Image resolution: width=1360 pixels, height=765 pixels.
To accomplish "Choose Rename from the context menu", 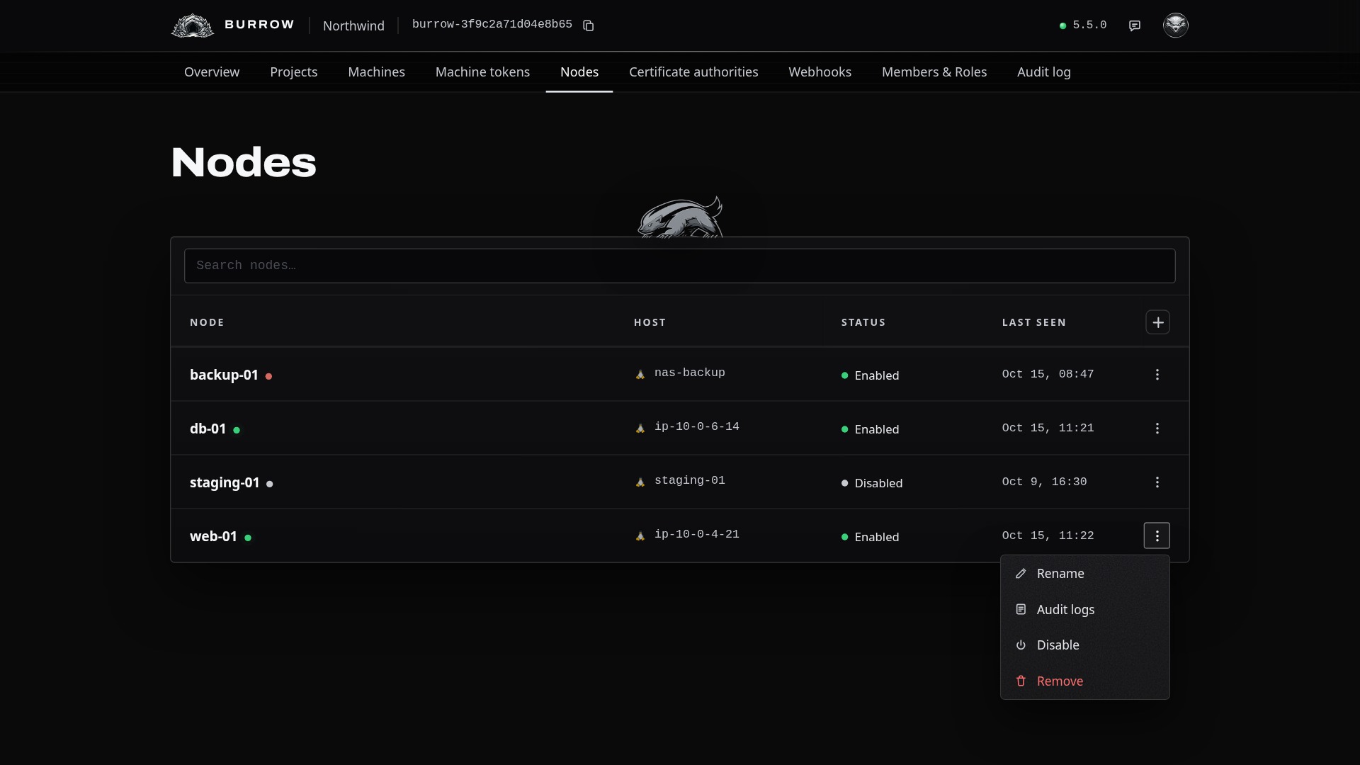I will point(1084,574).
